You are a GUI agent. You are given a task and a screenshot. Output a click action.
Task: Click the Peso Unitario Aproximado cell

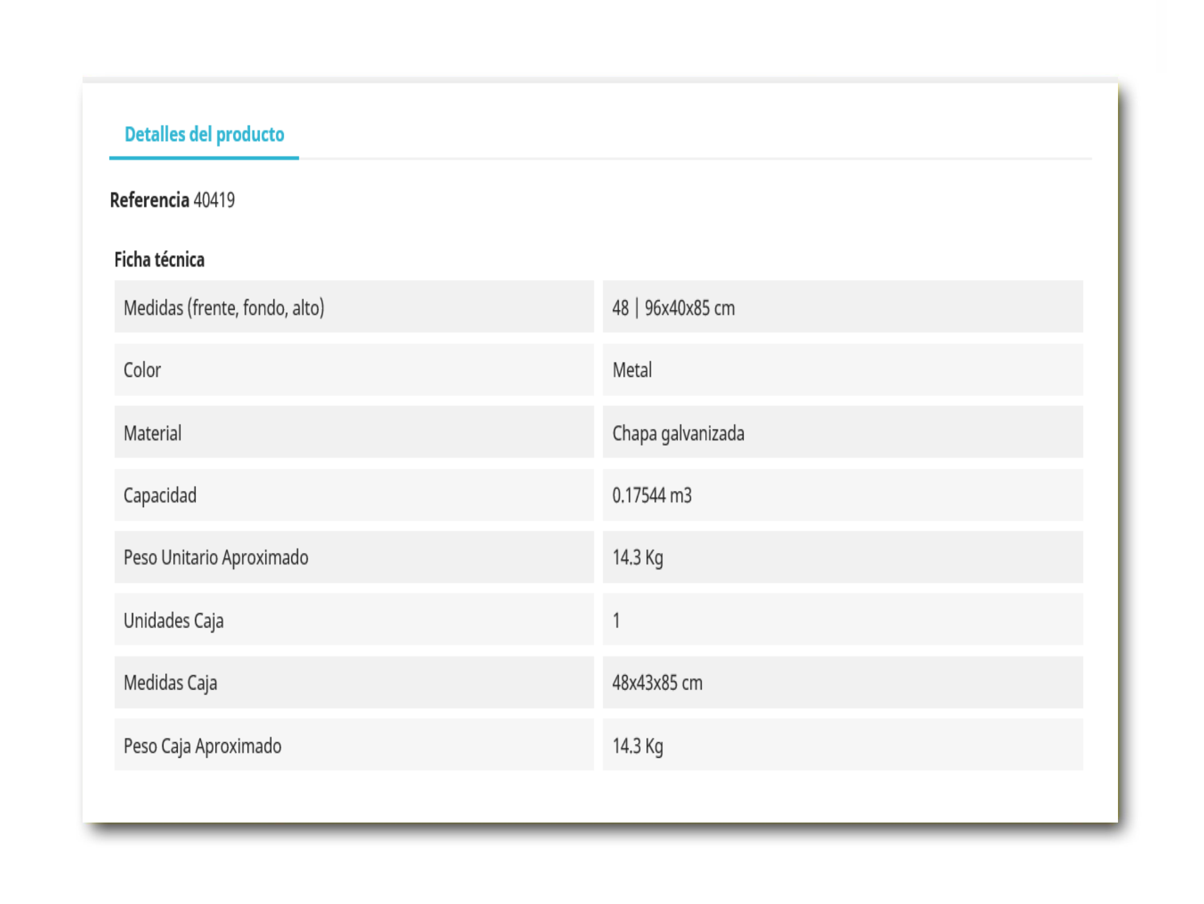(x=354, y=557)
